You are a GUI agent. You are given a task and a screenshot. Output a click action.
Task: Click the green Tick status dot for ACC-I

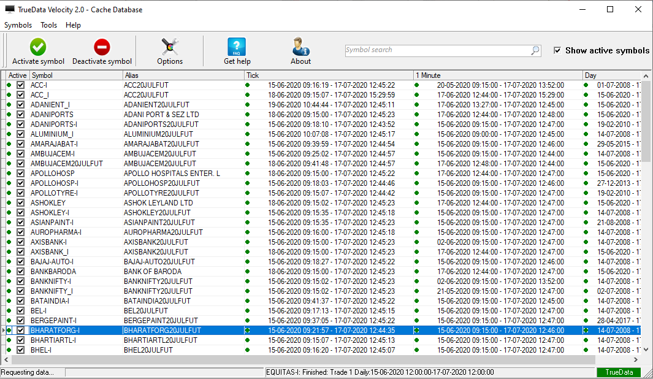click(x=247, y=85)
